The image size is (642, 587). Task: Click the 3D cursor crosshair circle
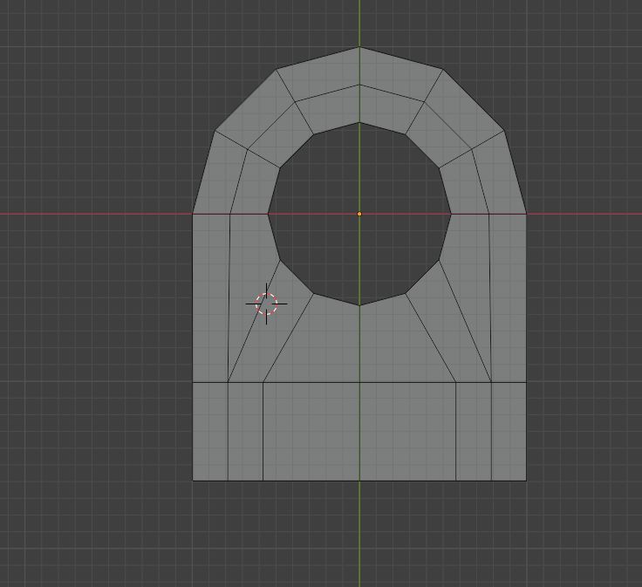coord(266,304)
